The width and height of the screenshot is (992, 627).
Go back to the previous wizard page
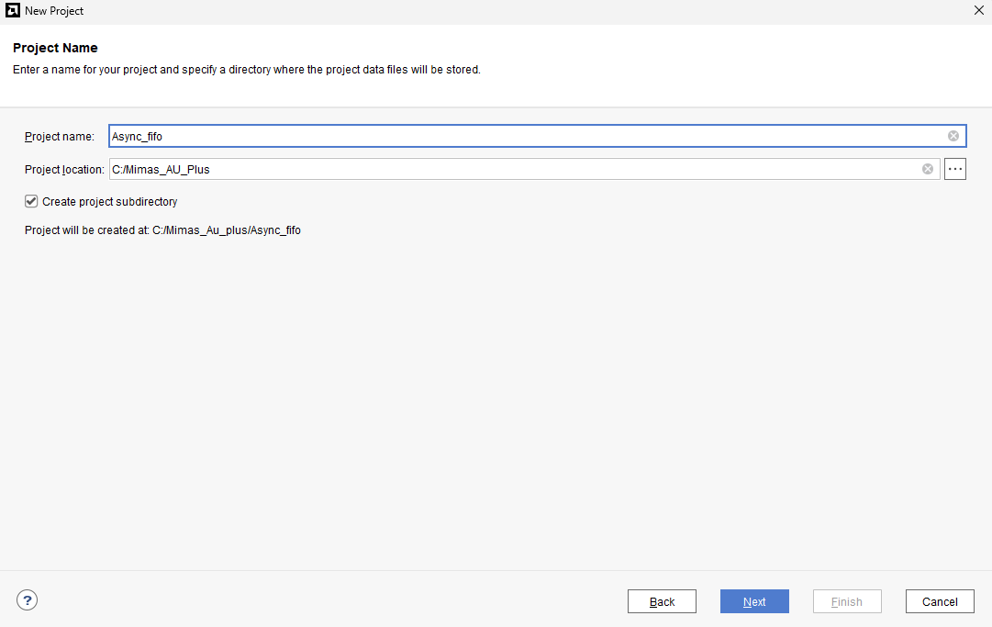[x=662, y=601]
